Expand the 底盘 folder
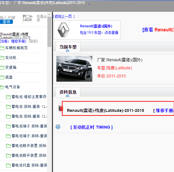This screenshot has height=172, width=174. (x=9, y=77)
